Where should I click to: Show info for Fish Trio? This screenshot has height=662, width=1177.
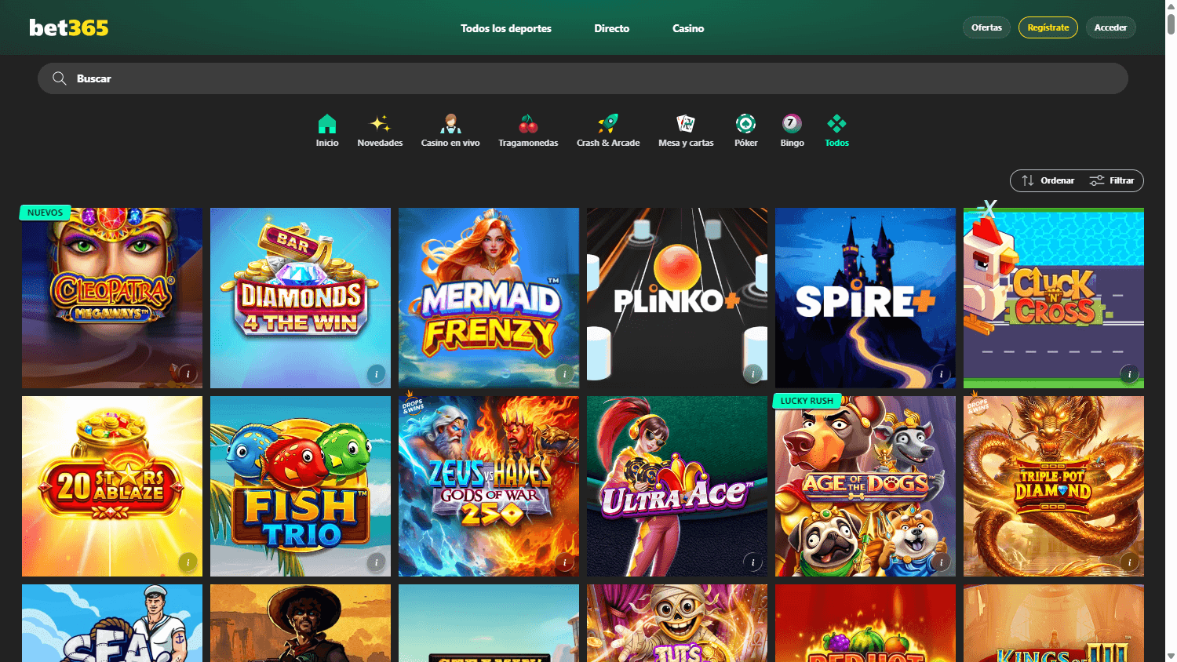376,562
